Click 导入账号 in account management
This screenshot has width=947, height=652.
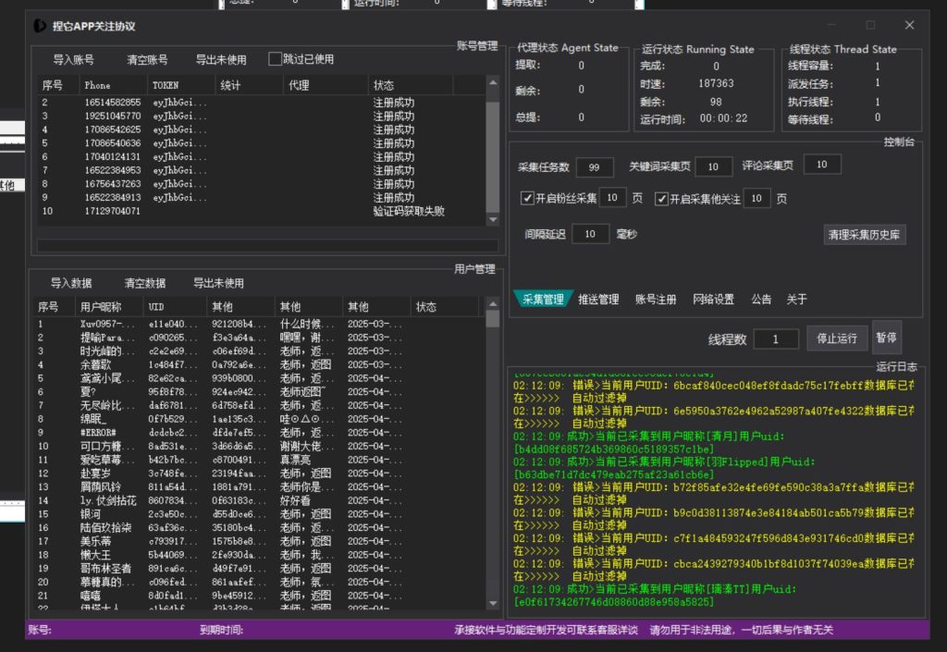coord(73,60)
